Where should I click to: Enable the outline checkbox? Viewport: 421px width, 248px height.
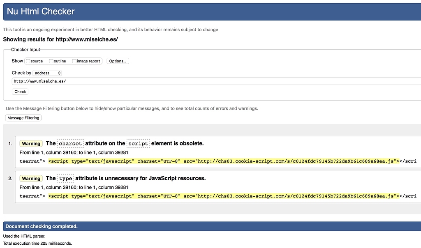[50, 61]
